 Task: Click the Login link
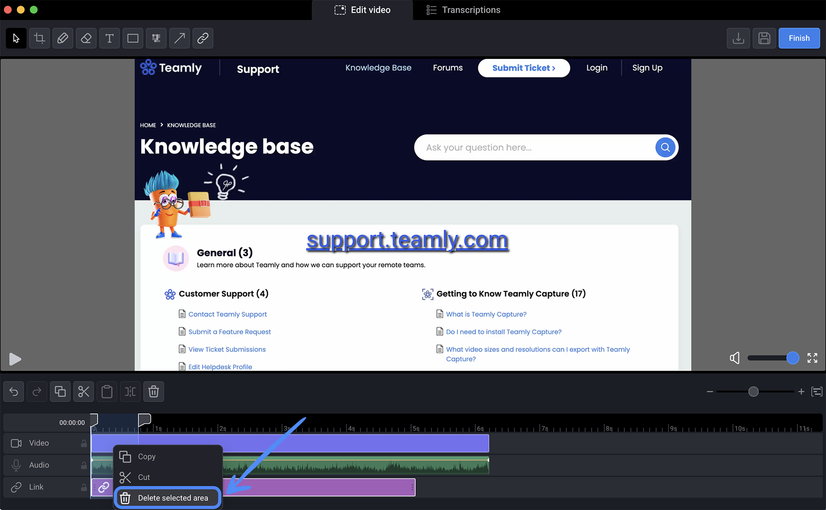pos(597,68)
